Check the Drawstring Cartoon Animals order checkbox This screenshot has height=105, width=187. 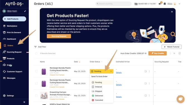pos(36,96)
